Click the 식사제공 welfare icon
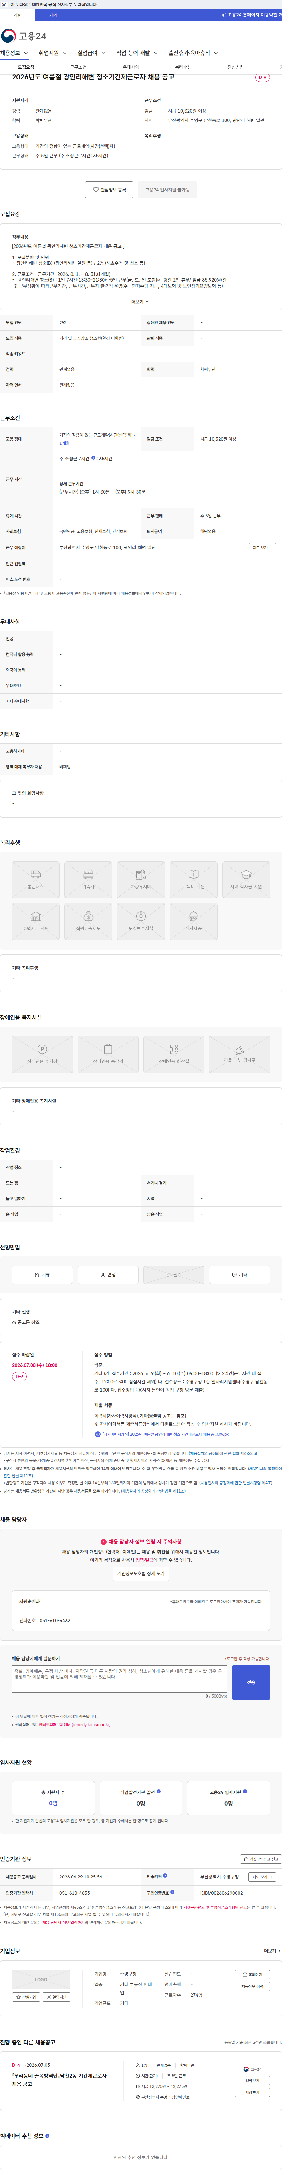This screenshot has height=2170, width=282. click(x=194, y=922)
